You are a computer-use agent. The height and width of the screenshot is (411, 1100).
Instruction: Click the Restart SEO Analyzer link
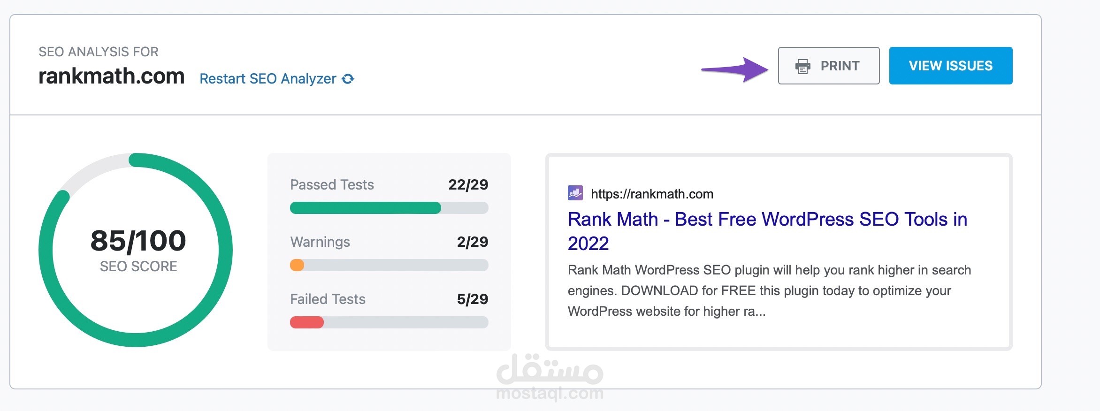pos(267,79)
